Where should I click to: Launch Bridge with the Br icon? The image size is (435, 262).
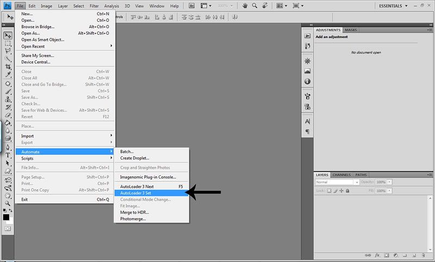click(190, 6)
